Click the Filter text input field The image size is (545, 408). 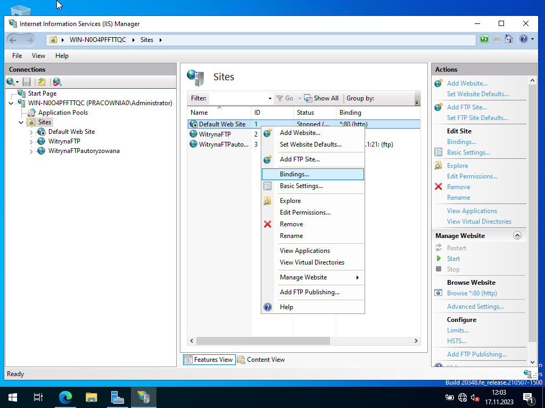(x=238, y=98)
